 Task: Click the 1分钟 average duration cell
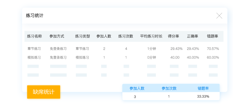152,49
